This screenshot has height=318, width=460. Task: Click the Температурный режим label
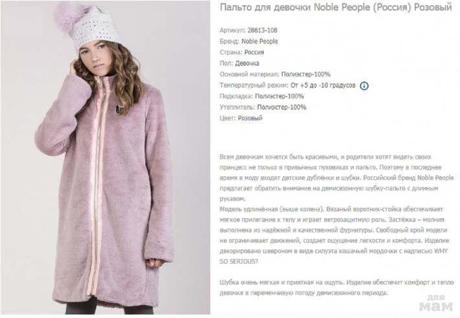pyautogui.click(x=254, y=85)
